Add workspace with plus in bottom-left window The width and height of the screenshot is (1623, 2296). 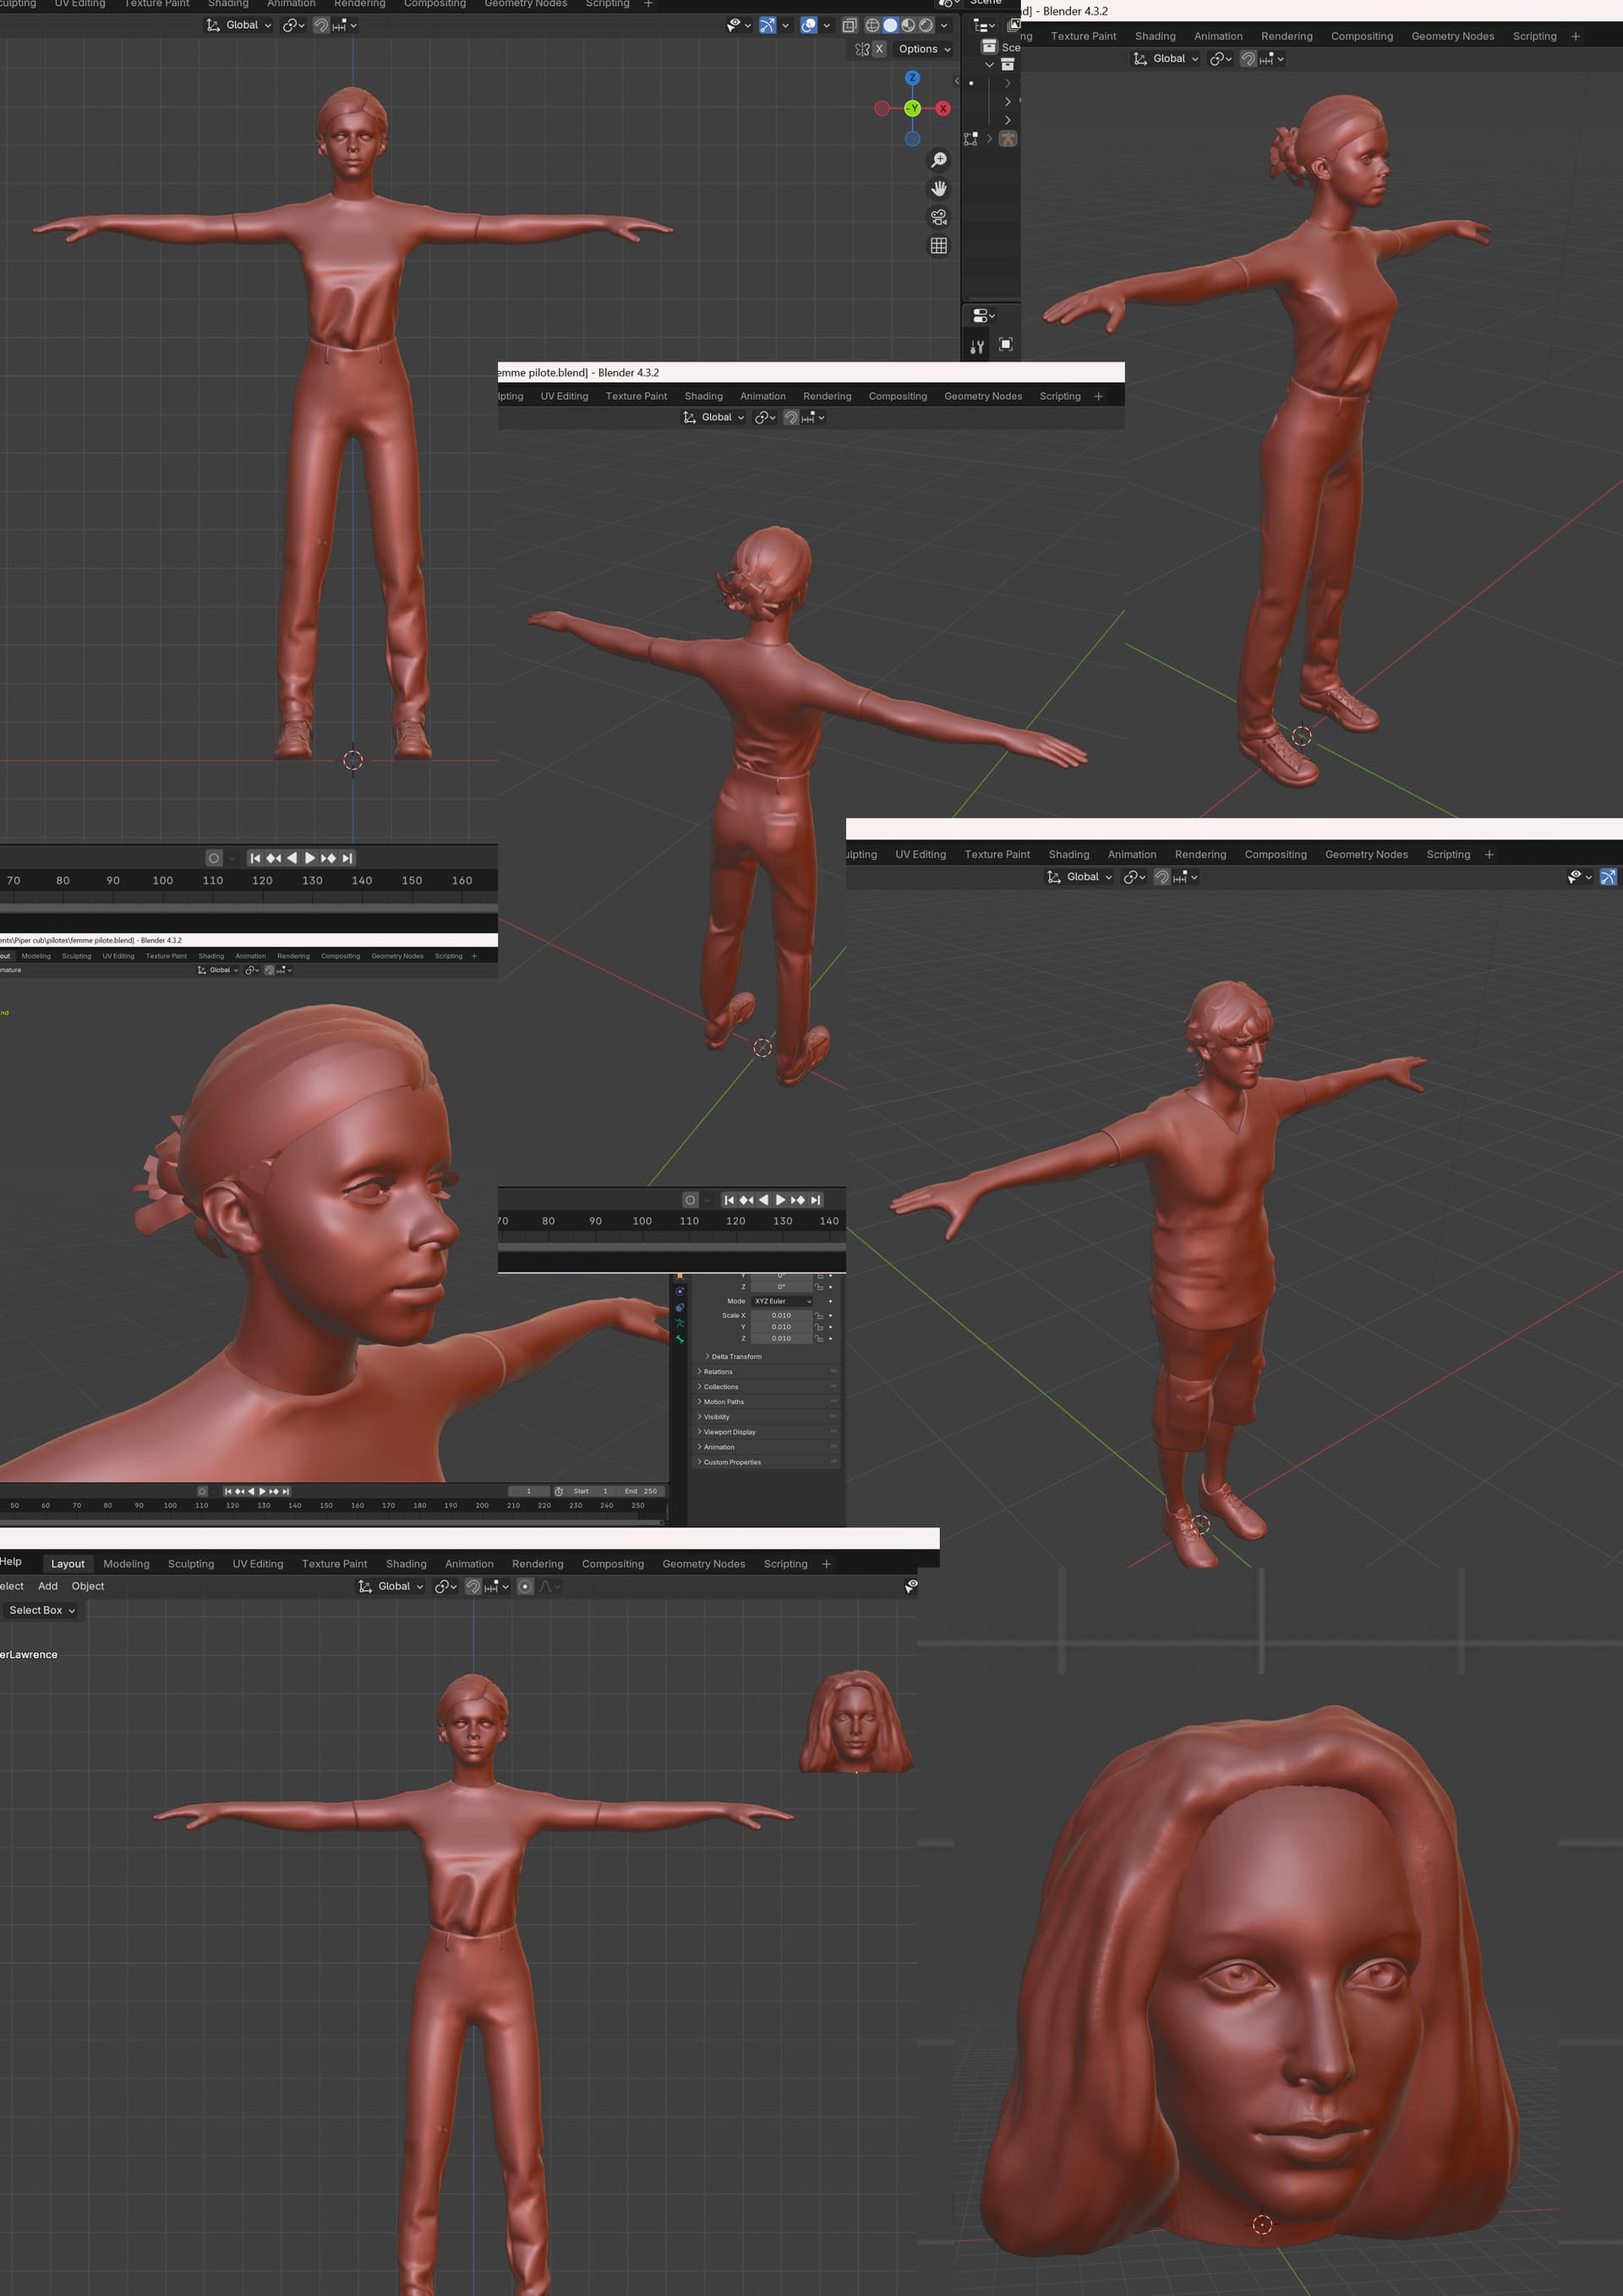click(x=826, y=1564)
